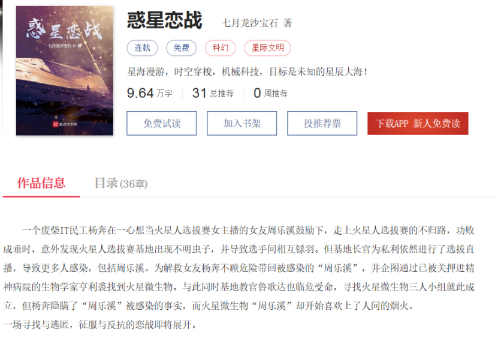Vote using 投推荐票 button
Image resolution: width=498 pixels, height=341 pixels.
coord(322,123)
